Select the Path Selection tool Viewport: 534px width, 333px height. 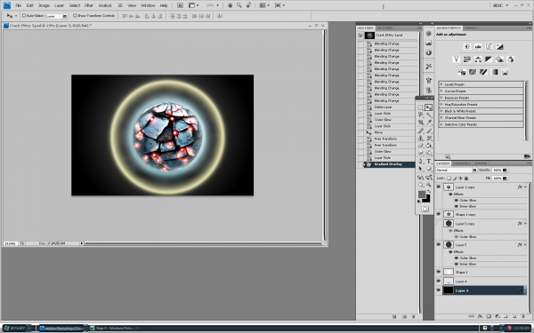(x=421, y=169)
